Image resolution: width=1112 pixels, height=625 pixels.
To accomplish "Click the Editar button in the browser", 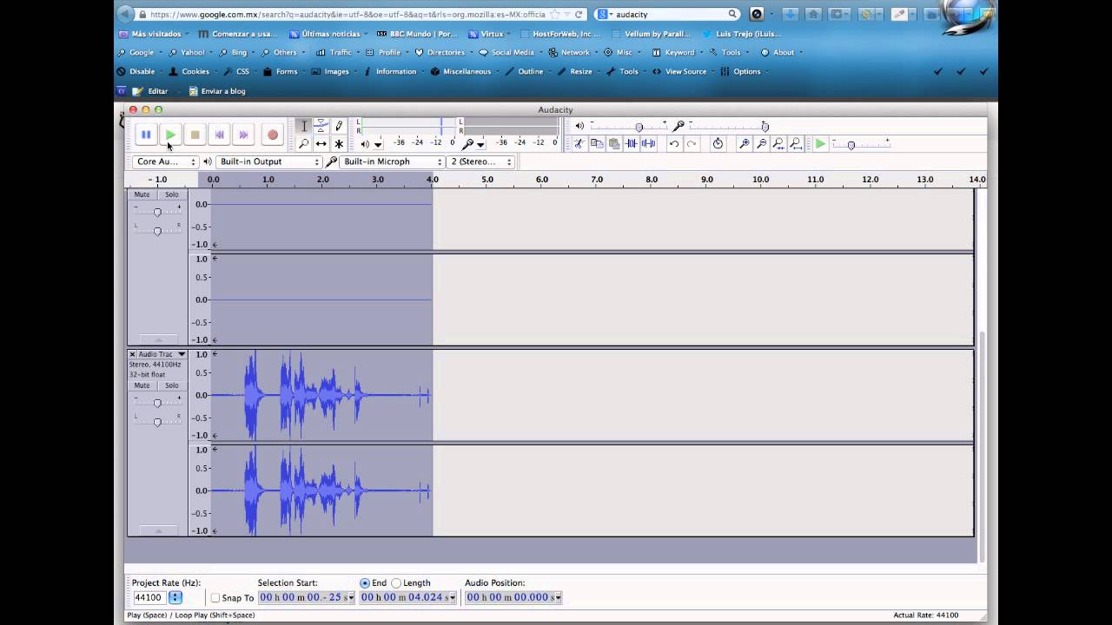I will point(150,91).
